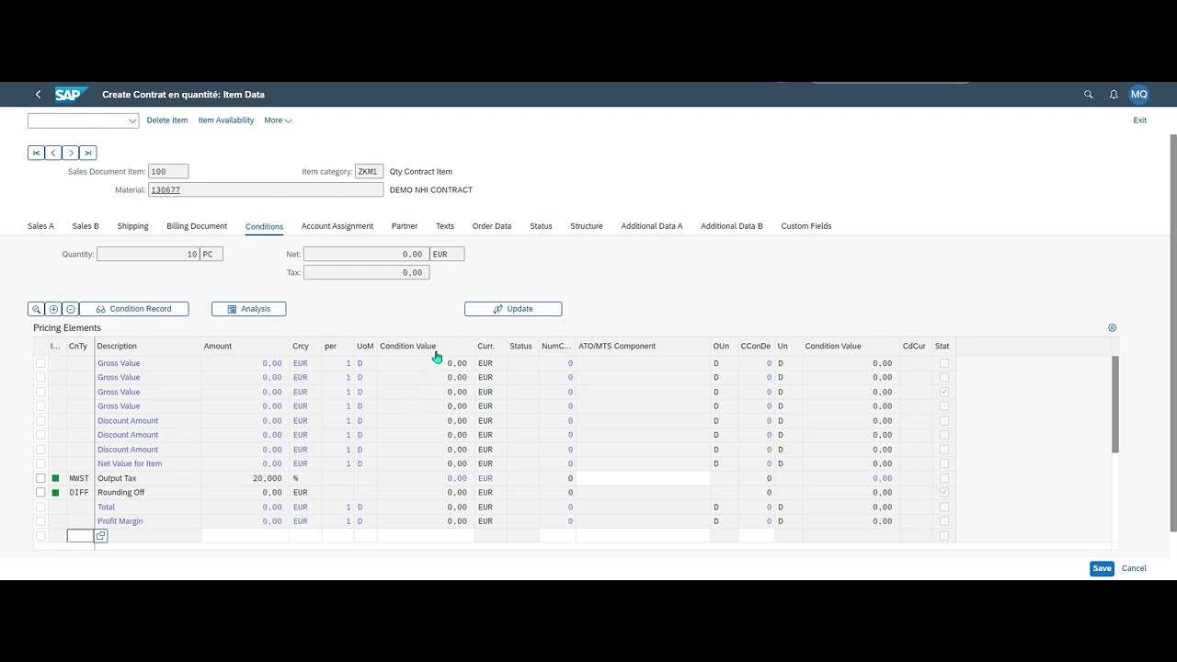Viewport: 1177px width, 662px height.
Task: Open the Account Assignment tab
Action: pos(337,226)
